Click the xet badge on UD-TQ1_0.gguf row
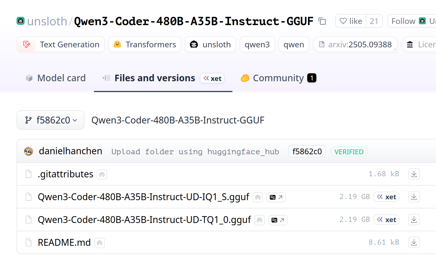The image size is (436, 280). [386, 220]
